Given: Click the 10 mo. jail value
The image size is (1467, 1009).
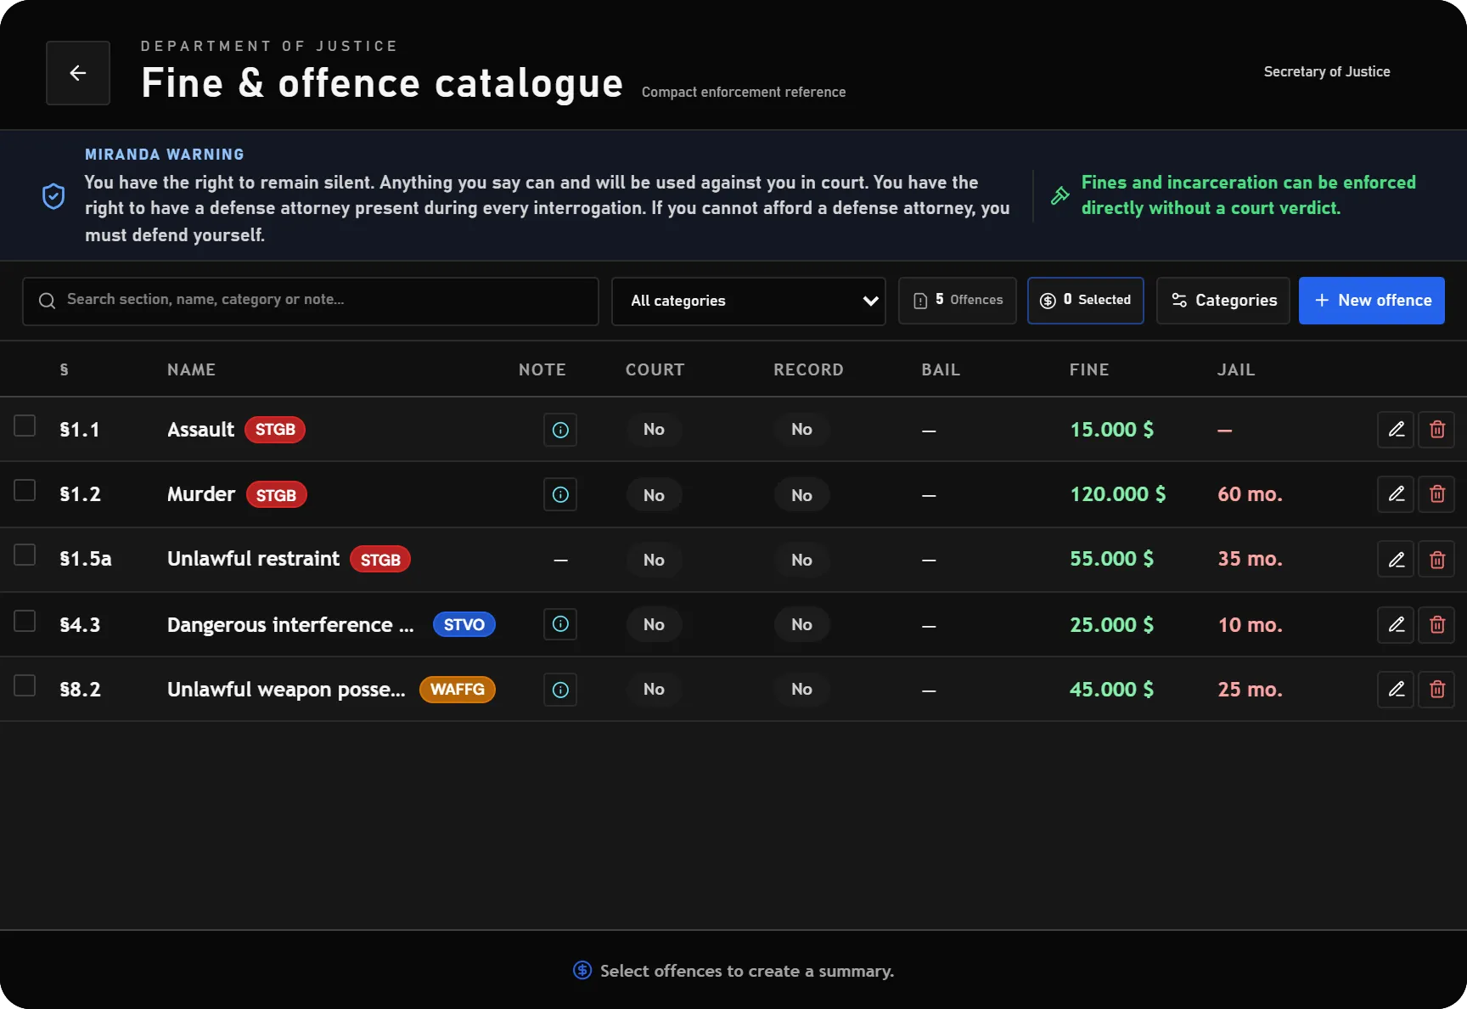Looking at the screenshot, I should [x=1250, y=625].
